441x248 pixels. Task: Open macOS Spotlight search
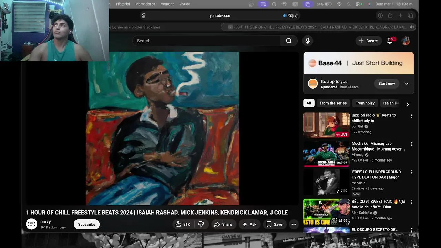coord(349,4)
